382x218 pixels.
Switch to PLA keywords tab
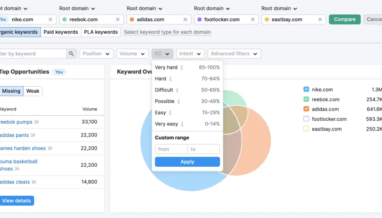coord(101,32)
